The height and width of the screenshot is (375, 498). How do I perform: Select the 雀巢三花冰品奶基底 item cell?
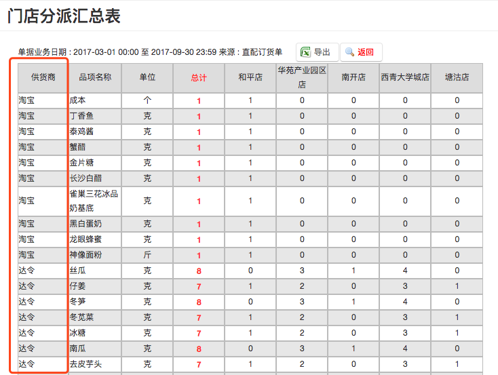coord(95,201)
